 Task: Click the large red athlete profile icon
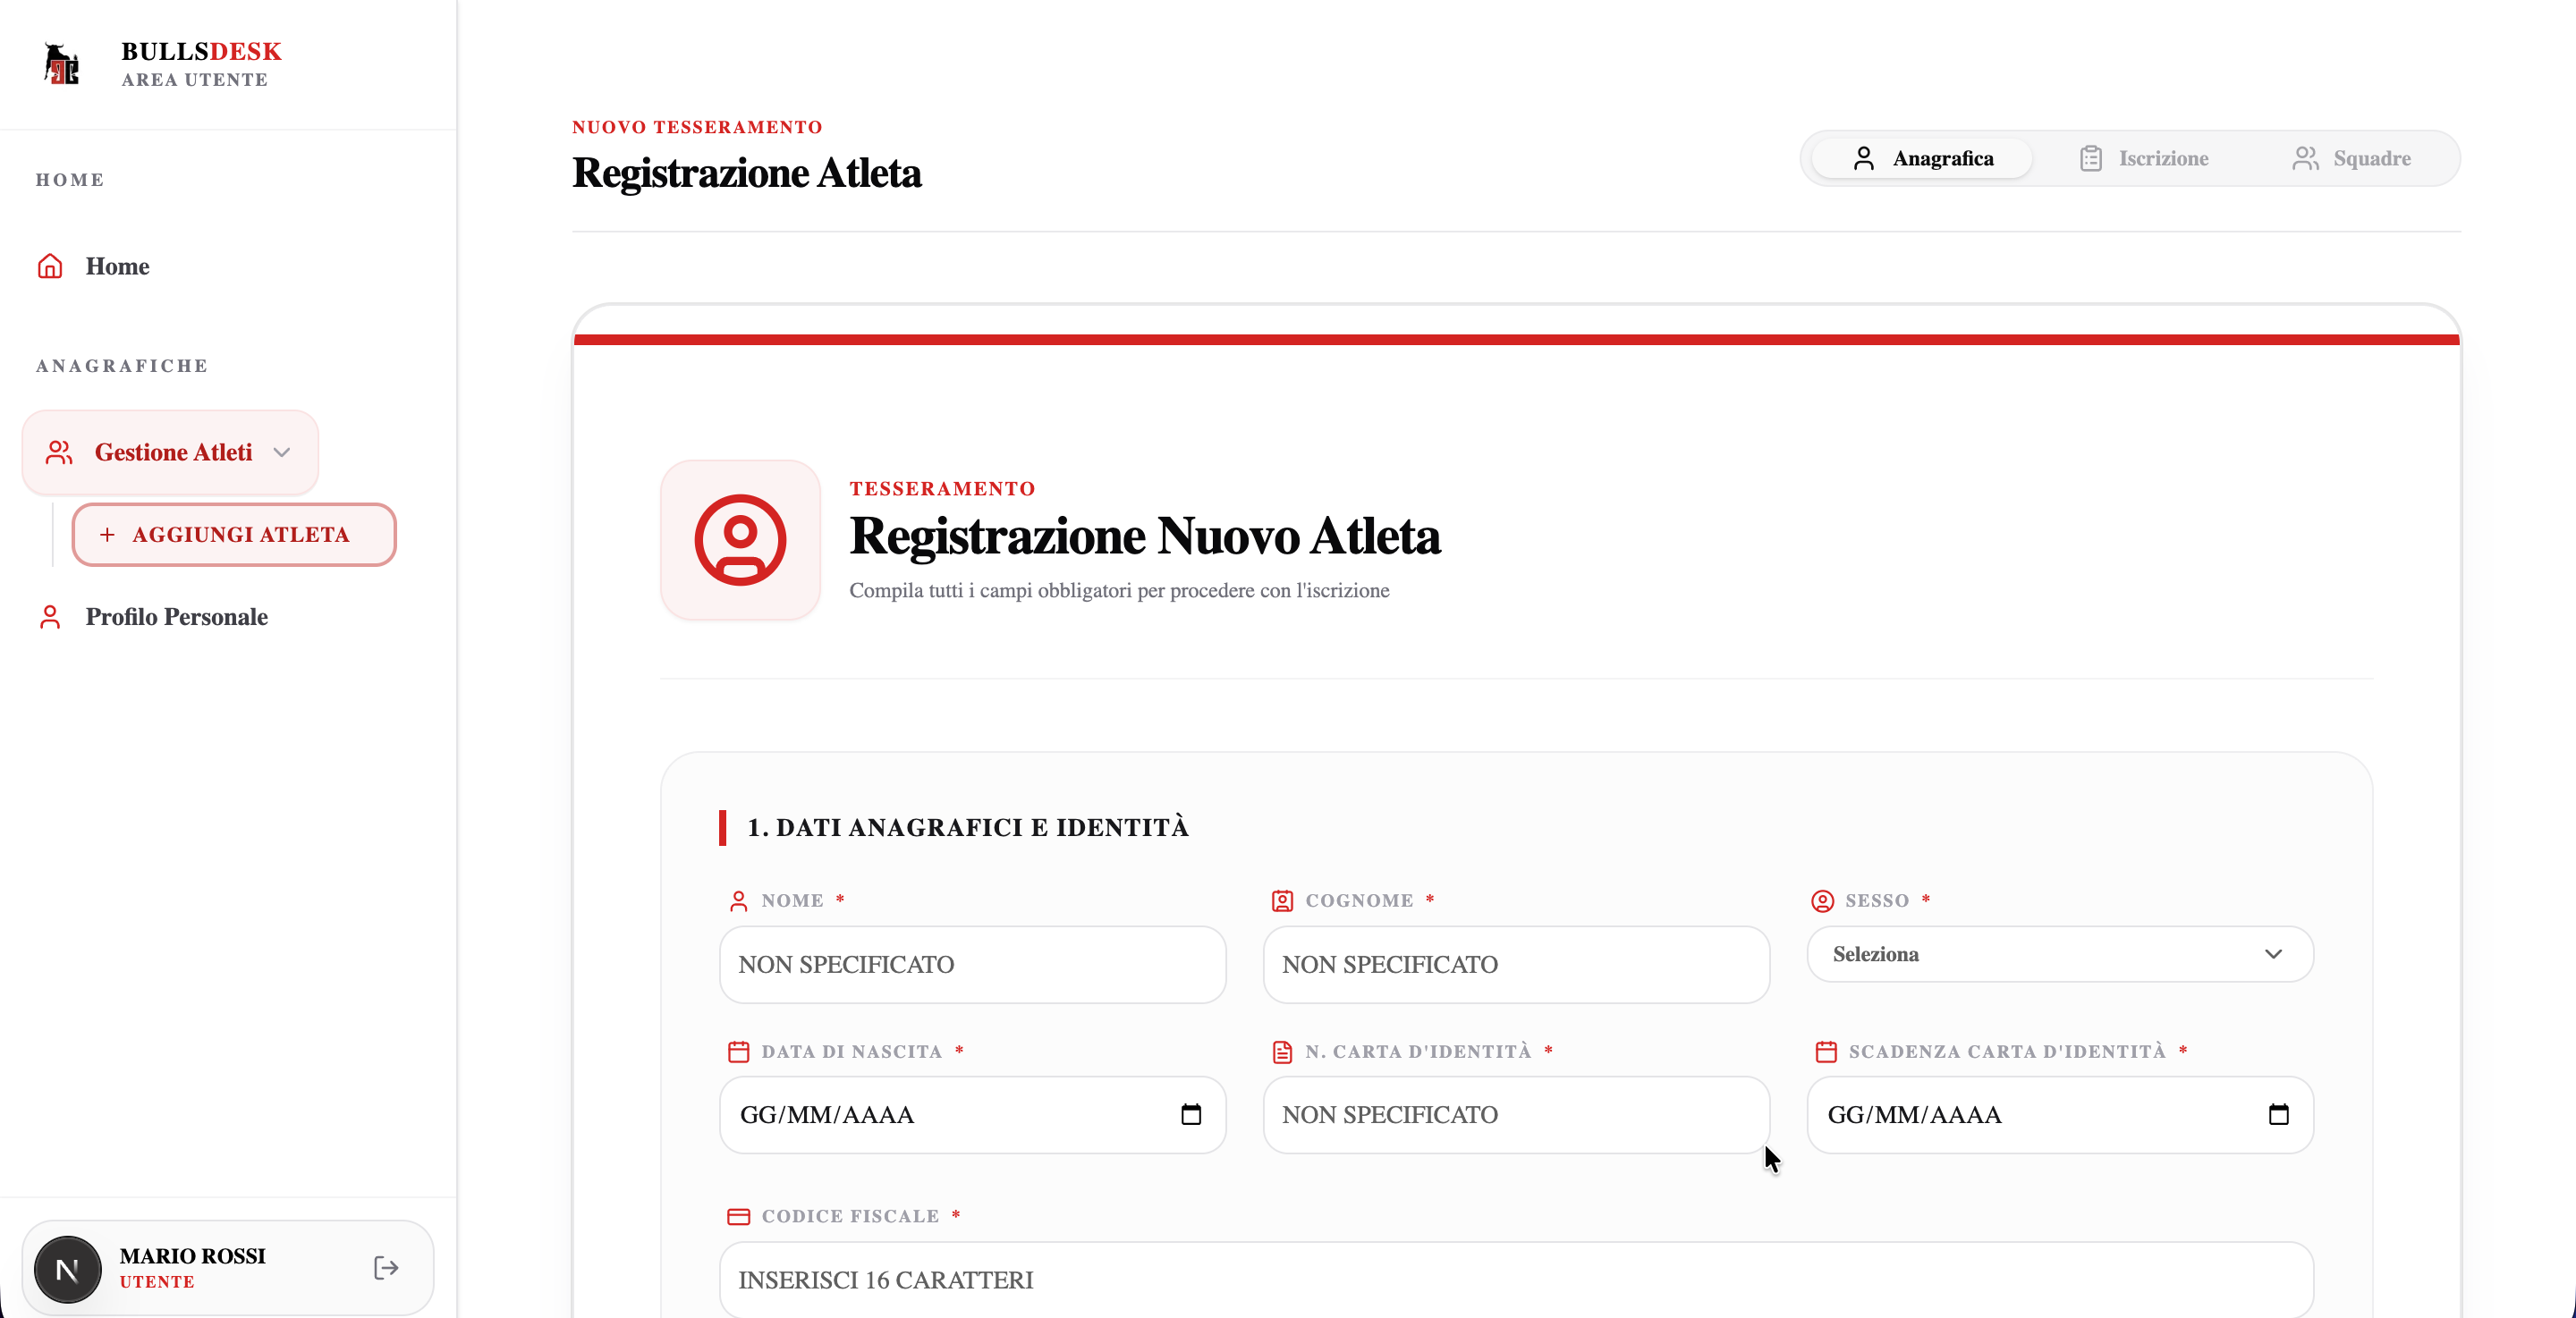[740, 540]
